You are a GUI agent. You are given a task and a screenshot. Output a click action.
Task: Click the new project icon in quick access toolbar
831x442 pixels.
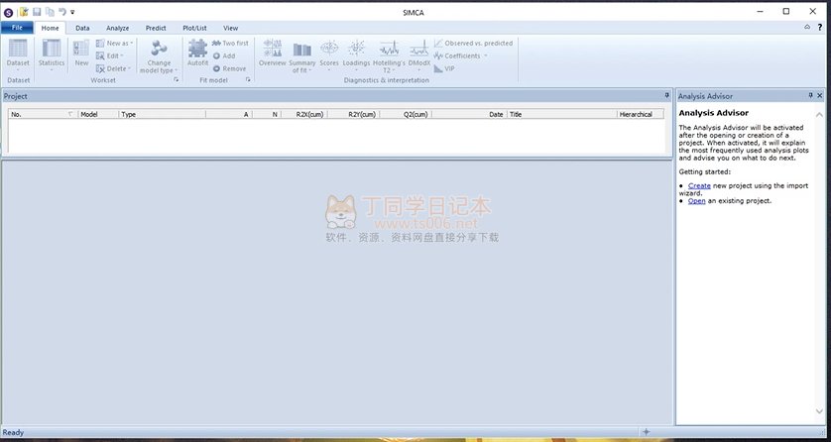click(x=24, y=12)
